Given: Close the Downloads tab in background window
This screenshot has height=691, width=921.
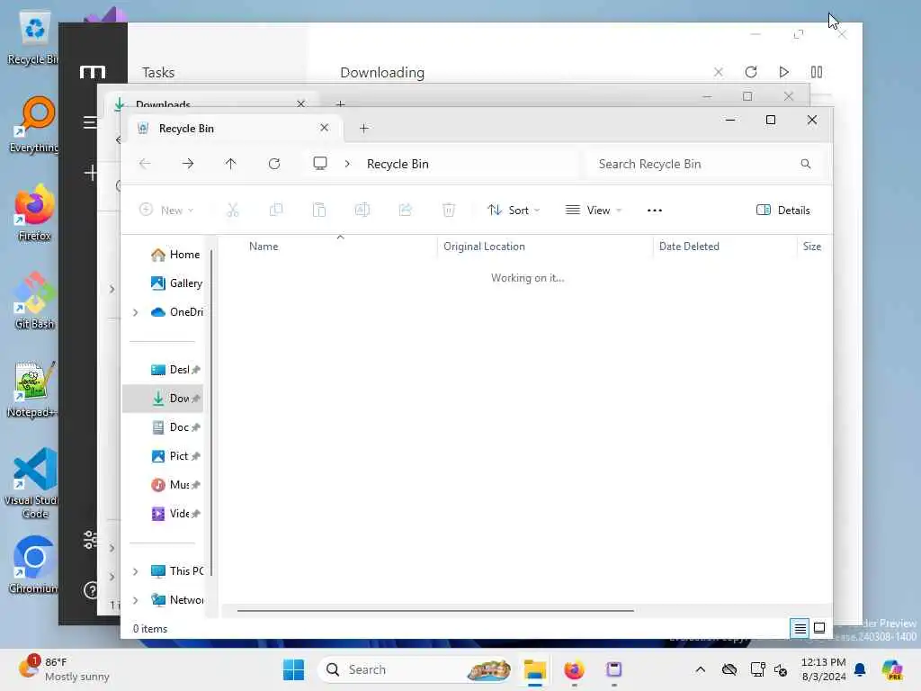Looking at the screenshot, I should click(301, 103).
